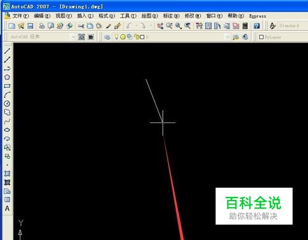The image size is (308, 240).
Task: Save the drawing with floppy icon
Action: click(x=30, y=26)
